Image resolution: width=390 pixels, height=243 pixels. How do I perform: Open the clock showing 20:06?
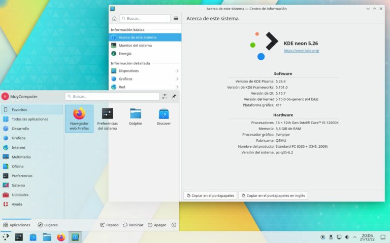367,237
